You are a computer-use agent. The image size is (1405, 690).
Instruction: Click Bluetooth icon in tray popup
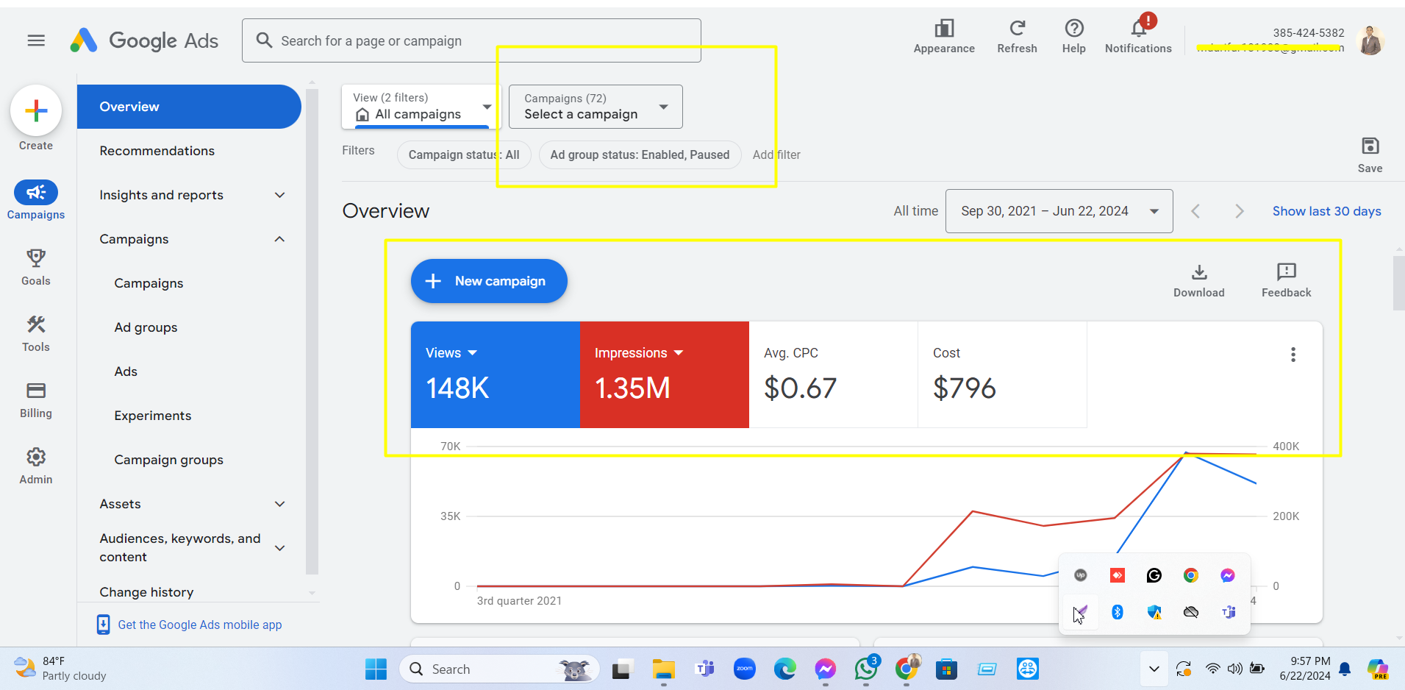coord(1117,612)
